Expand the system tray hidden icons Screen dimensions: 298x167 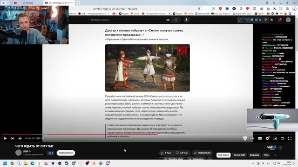253,163
